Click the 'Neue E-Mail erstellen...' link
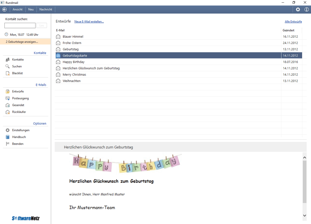Viewport: 311px width, 224px height. [x=89, y=22]
